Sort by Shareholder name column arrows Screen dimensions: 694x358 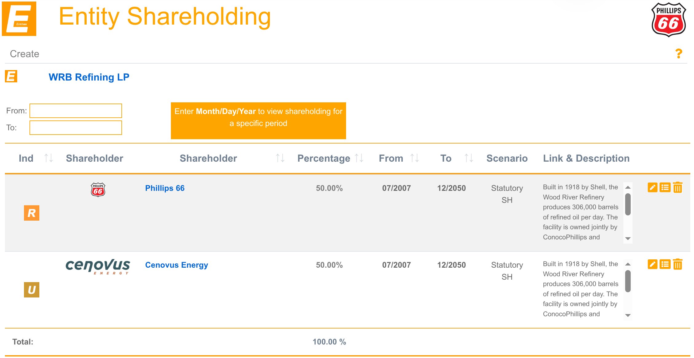tap(280, 158)
